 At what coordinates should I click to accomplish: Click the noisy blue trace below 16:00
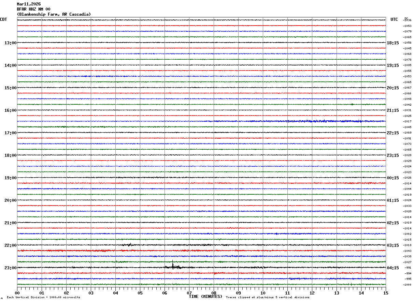201,121
